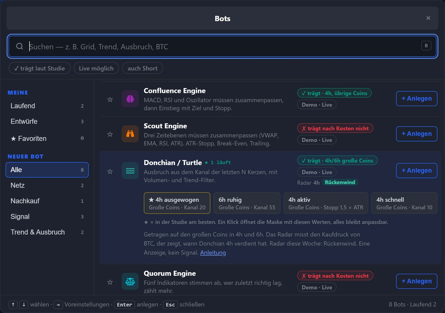Click Anlegen for Donchian / Turtle
445x313 pixels.
[x=417, y=170]
